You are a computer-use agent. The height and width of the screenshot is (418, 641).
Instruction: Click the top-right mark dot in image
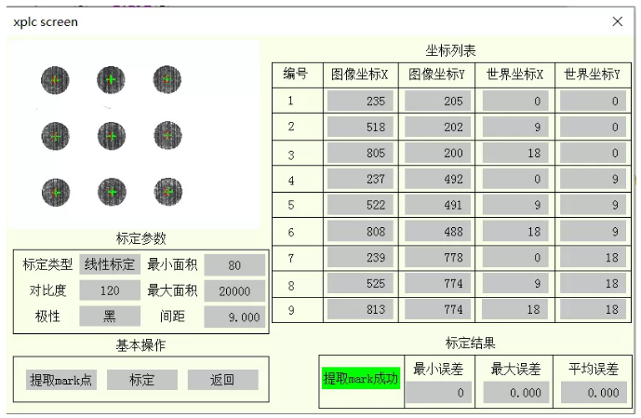tap(167, 79)
